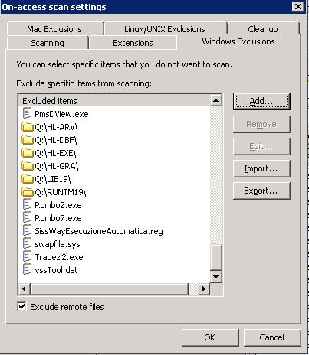The height and width of the screenshot is (355, 309).
Task: Click the vertical scrollbar thumb
Action: click(216, 257)
